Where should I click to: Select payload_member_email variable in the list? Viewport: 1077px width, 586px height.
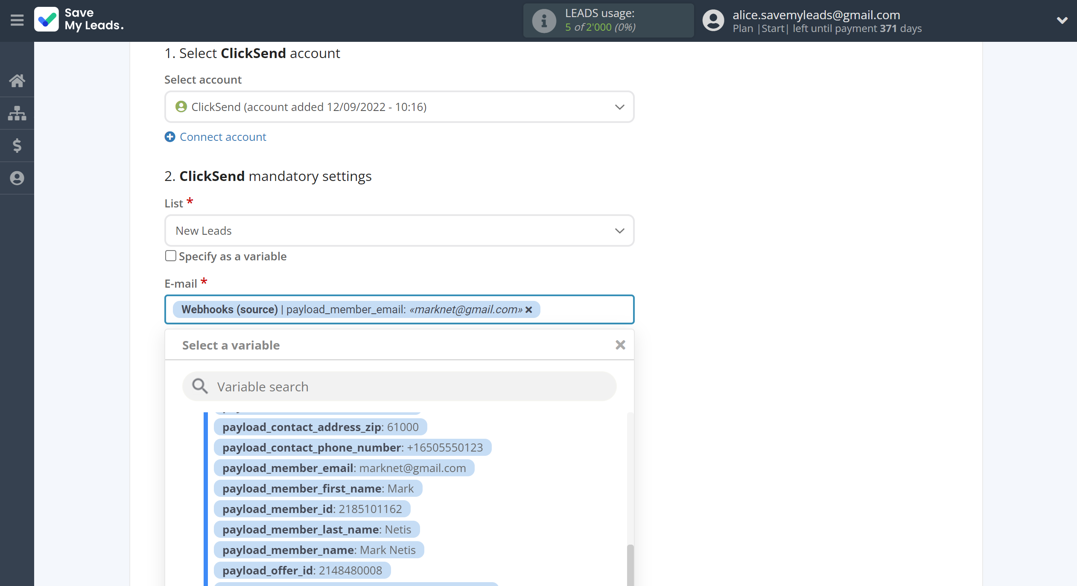click(x=344, y=468)
